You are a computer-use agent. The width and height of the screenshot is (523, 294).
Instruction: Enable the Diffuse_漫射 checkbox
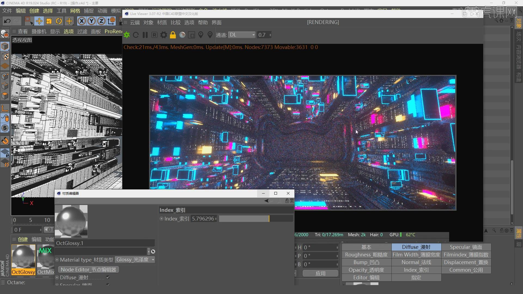click(x=108, y=277)
